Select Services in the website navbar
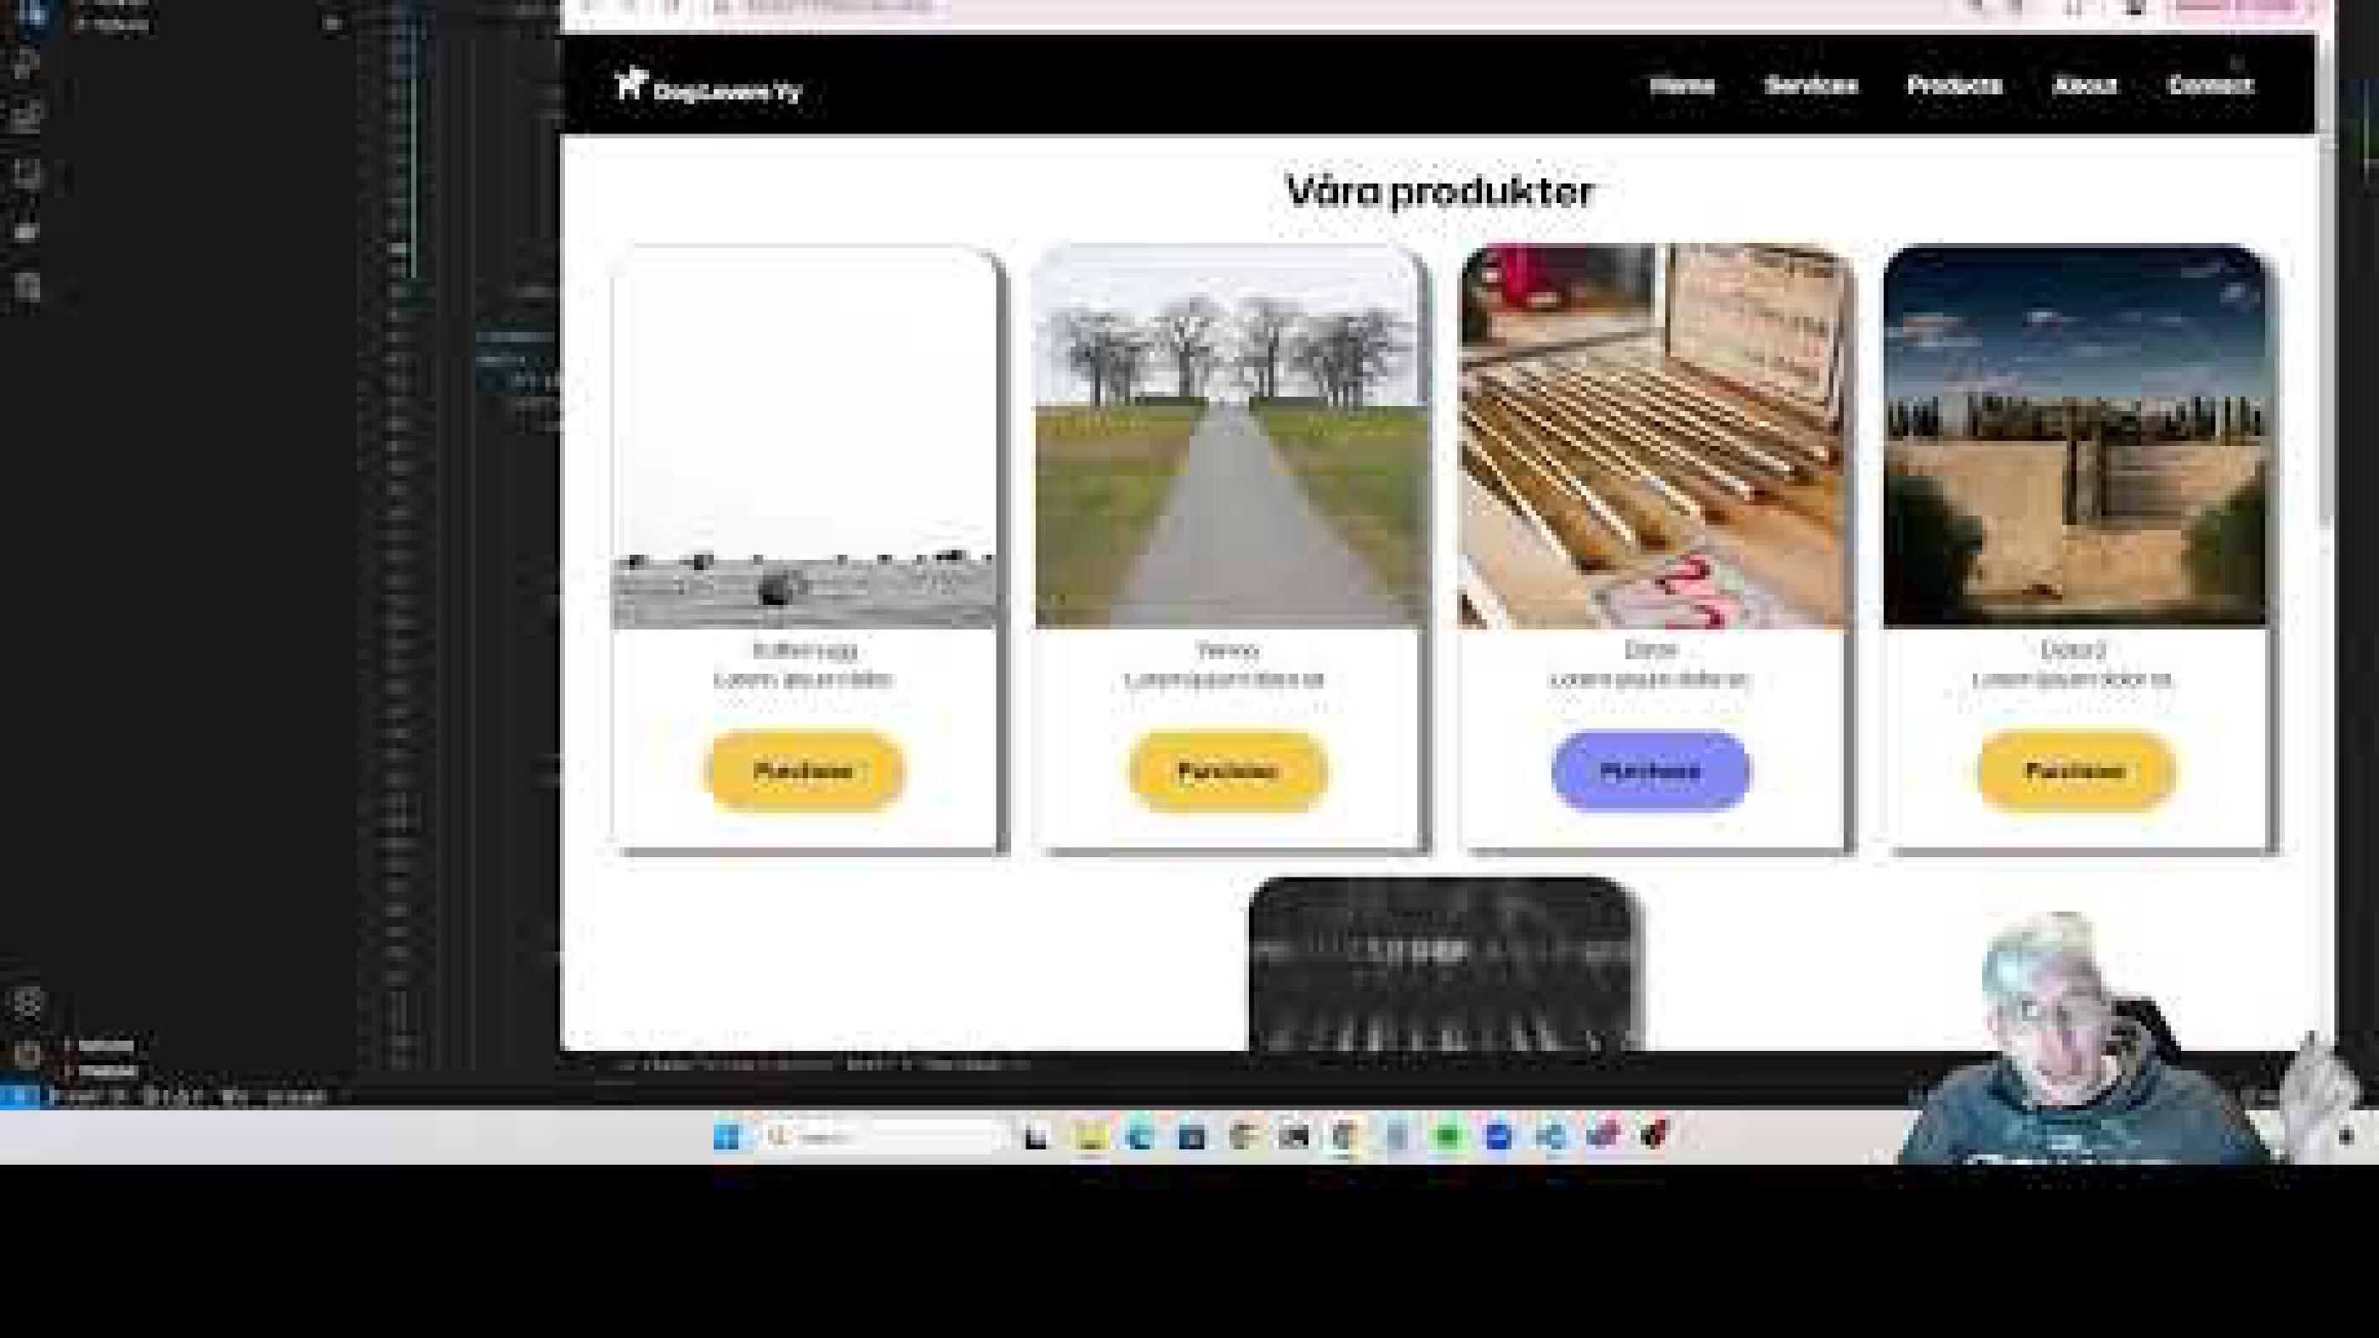Viewport: 2379px width, 1338px height. pyautogui.click(x=1812, y=86)
